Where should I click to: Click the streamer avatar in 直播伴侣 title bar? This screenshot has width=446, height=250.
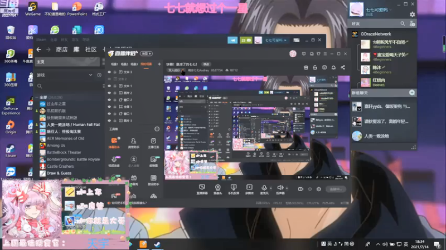click(293, 53)
